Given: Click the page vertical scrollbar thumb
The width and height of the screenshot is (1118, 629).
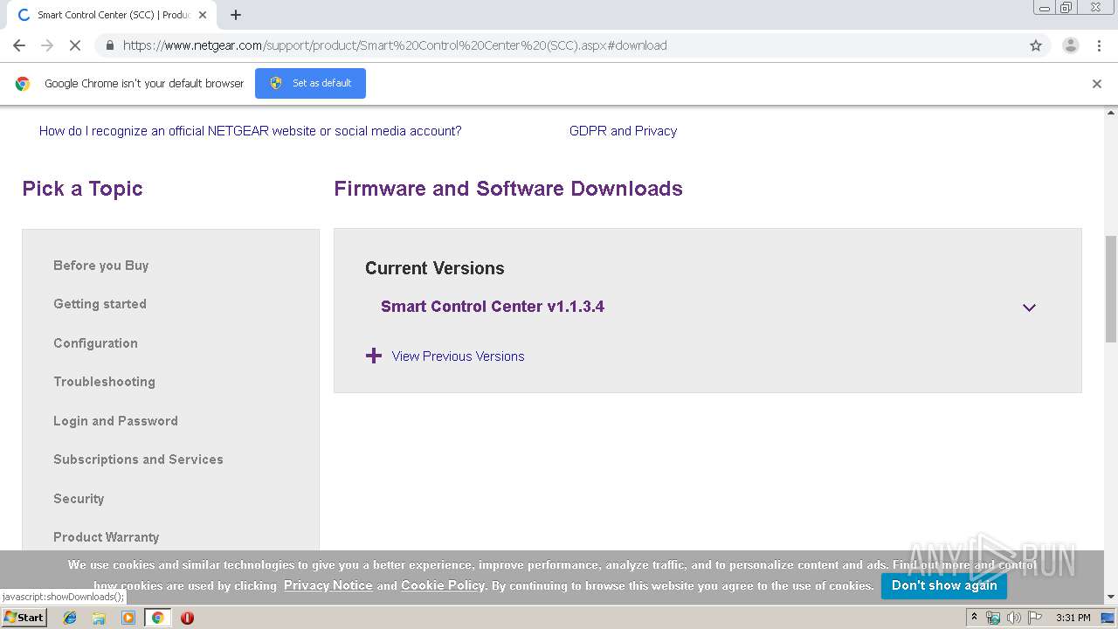Looking at the screenshot, I should 1111,288.
